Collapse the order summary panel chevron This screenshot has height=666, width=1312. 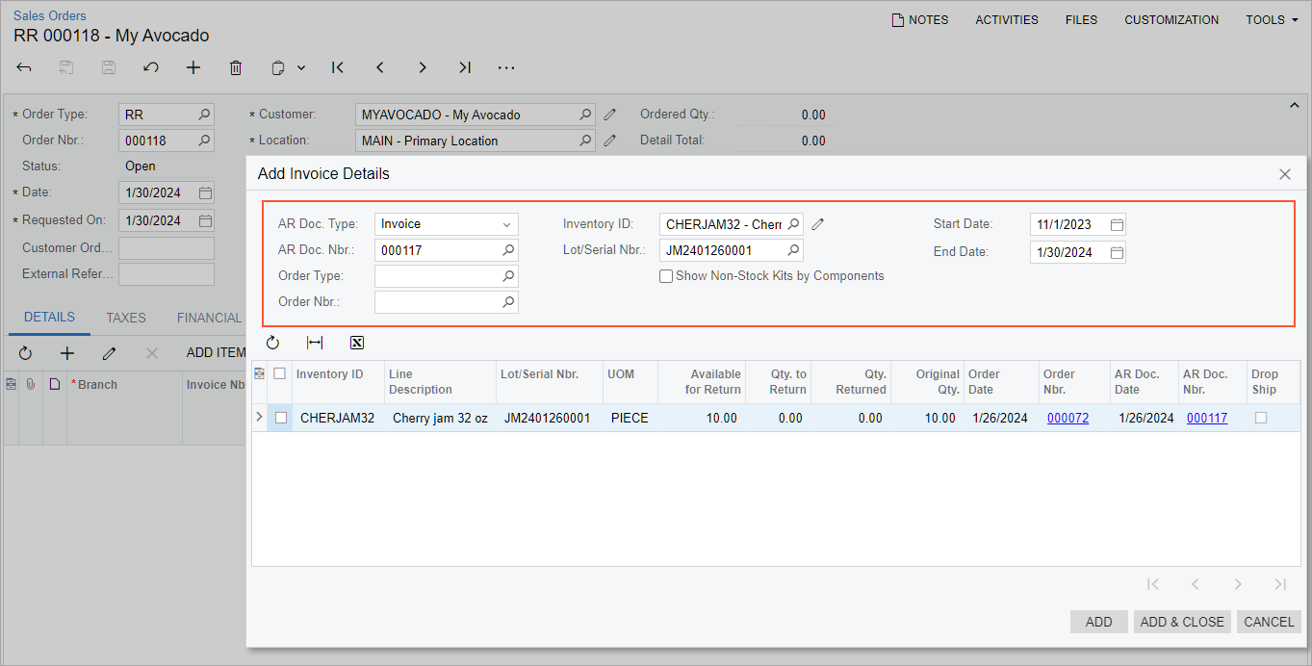tap(1295, 105)
